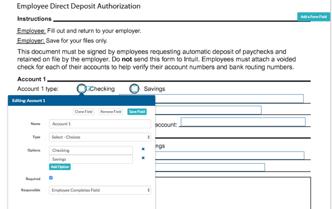This screenshot has height=209, width=332.
Task: Remove the Savings option with its X icon
Action: 143,158
